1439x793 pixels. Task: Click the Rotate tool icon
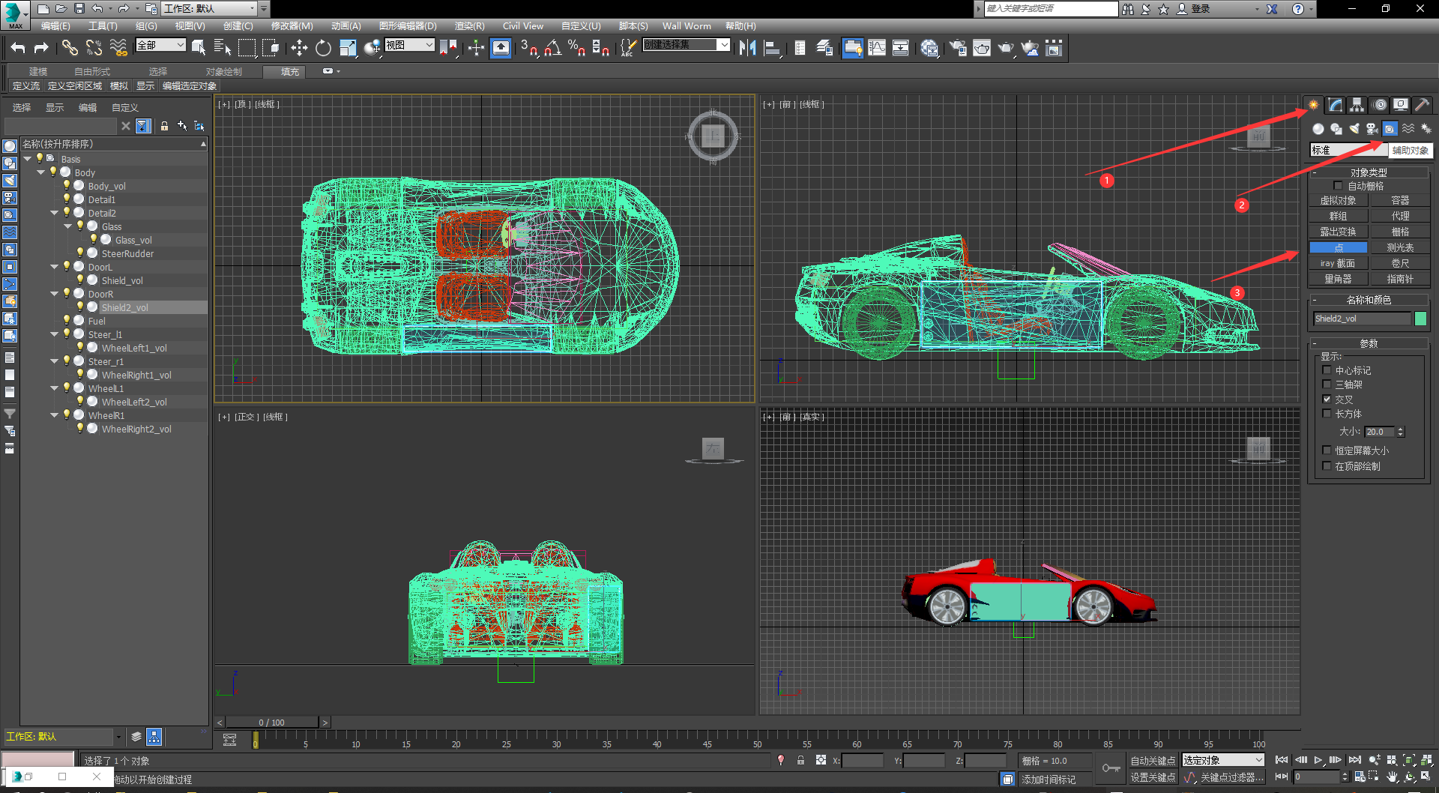point(323,48)
